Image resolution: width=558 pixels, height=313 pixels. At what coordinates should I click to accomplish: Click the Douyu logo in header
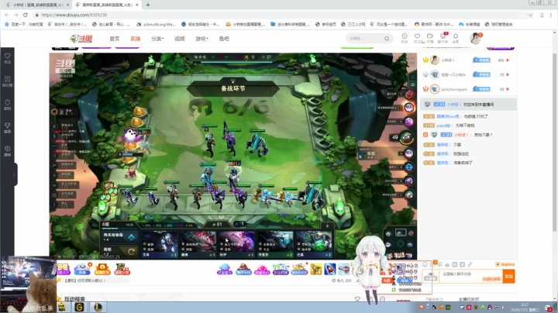point(81,39)
